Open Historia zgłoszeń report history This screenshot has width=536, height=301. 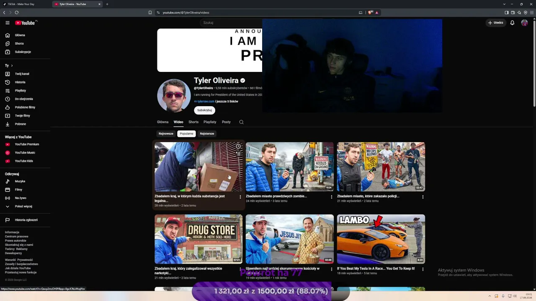click(x=26, y=220)
